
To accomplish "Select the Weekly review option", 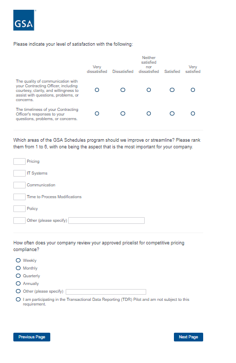I will click(x=18, y=260).
